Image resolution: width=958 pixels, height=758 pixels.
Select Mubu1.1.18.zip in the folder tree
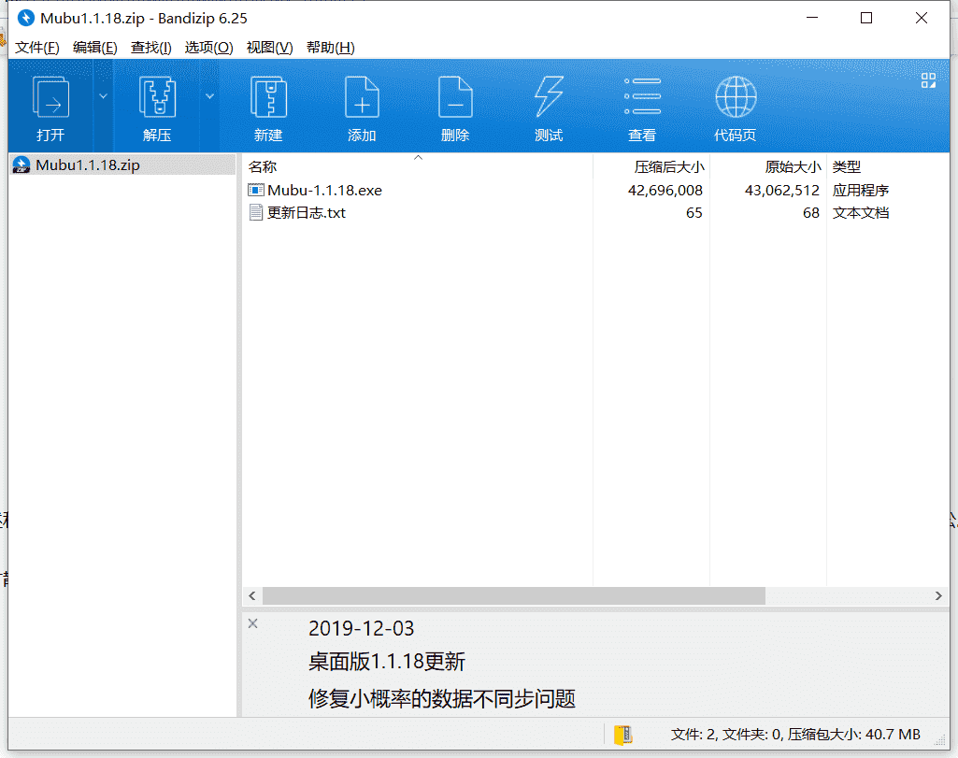(x=122, y=164)
